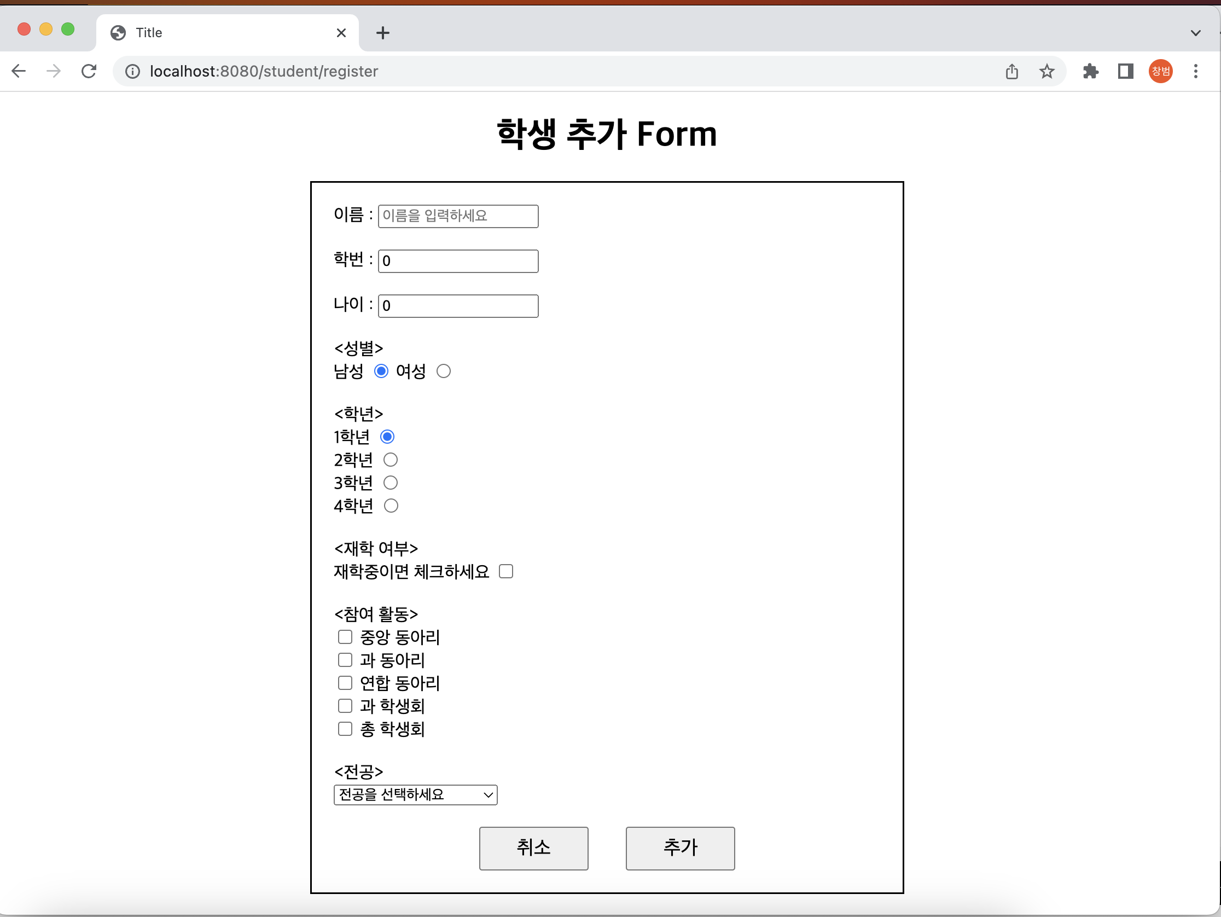
Task: Reload the page with refresh icon
Action: pyautogui.click(x=89, y=71)
